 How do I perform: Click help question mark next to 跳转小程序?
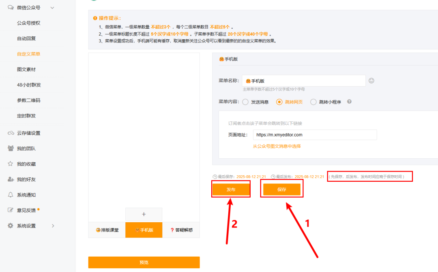tap(349, 102)
